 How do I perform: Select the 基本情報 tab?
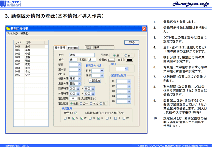60,48
